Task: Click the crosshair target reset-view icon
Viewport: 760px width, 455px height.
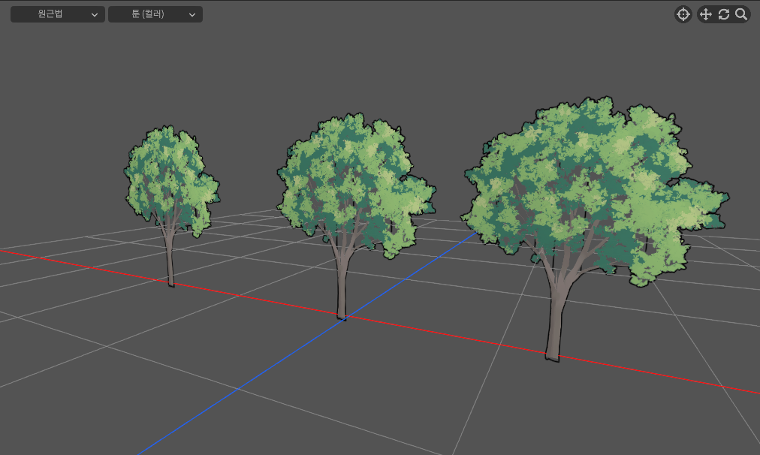Action: 683,14
